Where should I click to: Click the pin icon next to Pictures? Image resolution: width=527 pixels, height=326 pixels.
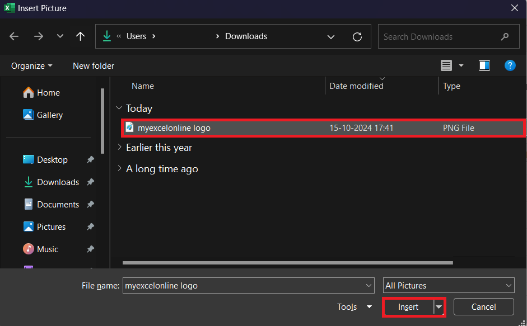point(90,226)
